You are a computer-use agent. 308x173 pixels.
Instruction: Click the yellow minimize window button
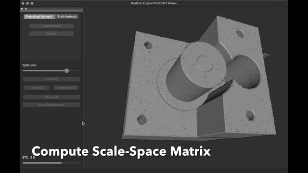(x=27, y=3)
